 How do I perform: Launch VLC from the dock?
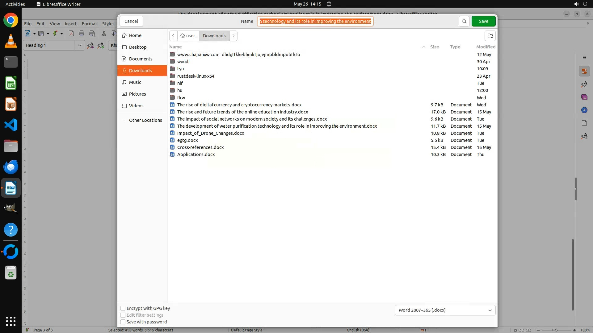pyautogui.click(x=11, y=41)
